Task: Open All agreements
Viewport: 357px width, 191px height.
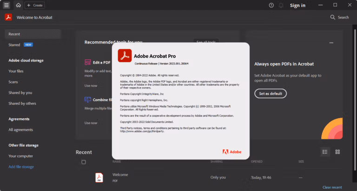Action: point(21,130)
